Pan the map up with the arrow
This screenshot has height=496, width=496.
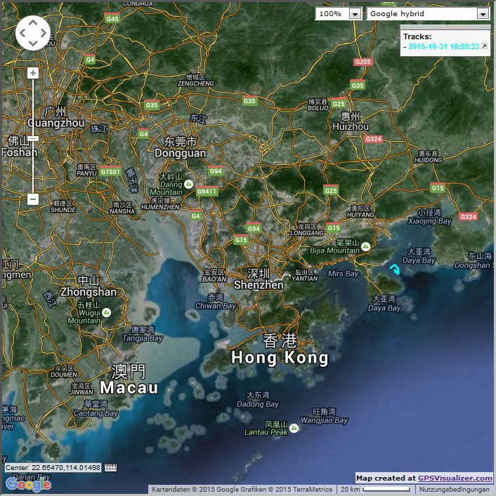coord(33,22)
